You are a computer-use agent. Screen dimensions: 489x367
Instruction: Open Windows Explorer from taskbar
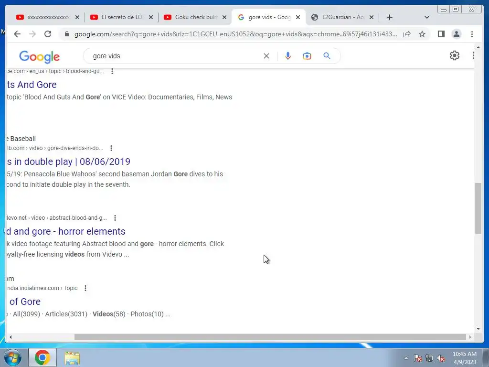point(72,358)
